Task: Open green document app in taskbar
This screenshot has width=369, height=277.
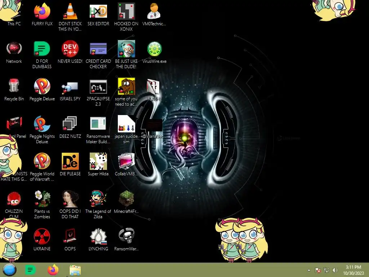Action: [30, 270]
